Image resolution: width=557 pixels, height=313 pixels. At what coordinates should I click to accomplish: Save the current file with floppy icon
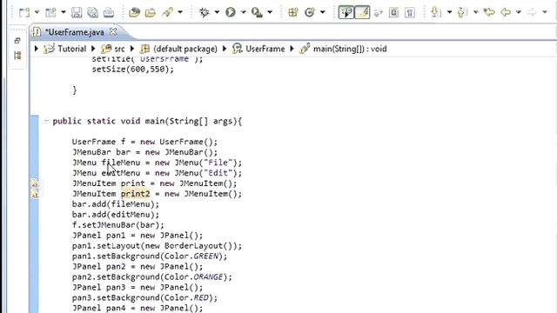pyautogui.click(x=77, y=12)
